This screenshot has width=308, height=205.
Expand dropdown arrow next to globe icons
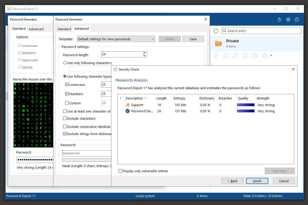[271, 56]
